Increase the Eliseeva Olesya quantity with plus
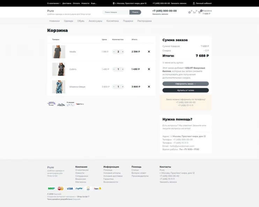The width and height of the screenshot is (259, 207). (x=123, y=86)
